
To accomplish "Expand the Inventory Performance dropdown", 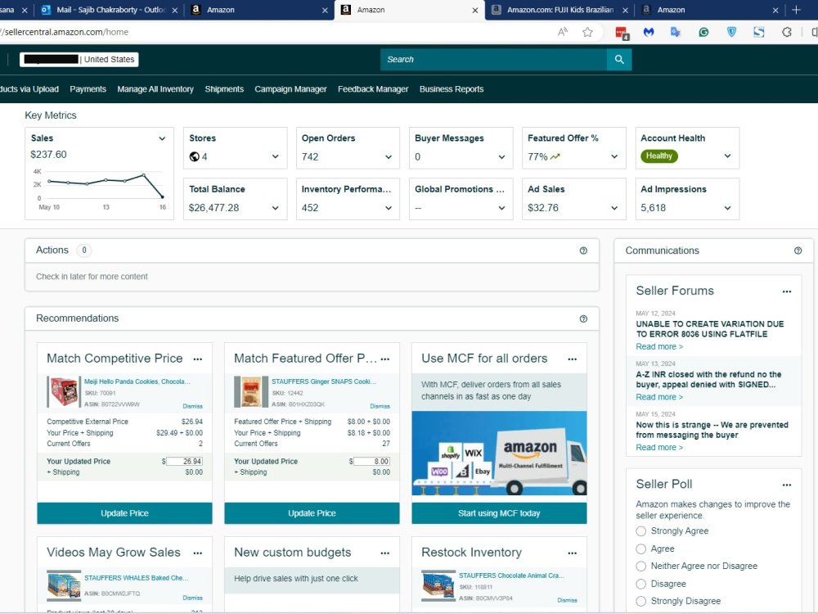I will (x=388, y=208).
